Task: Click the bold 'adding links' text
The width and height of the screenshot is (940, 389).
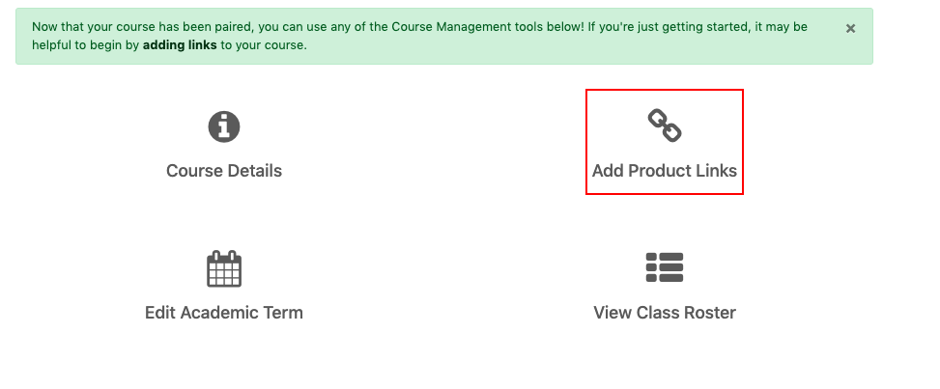Action: 180,45
